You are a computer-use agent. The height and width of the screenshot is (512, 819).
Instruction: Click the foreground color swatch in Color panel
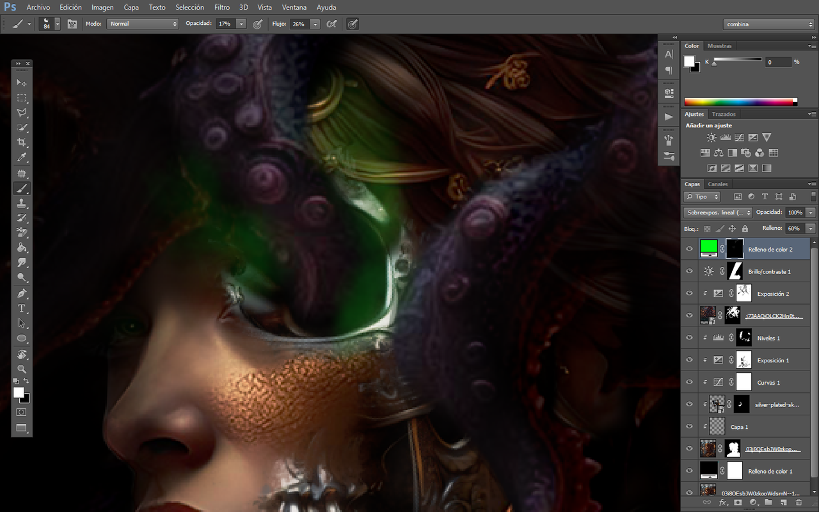[689, 61]
